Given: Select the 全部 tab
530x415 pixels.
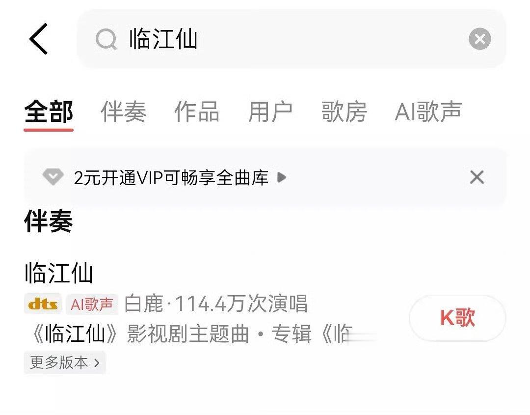Looking at the screenshot, I should pyautogui.click(x=48, y=112).
